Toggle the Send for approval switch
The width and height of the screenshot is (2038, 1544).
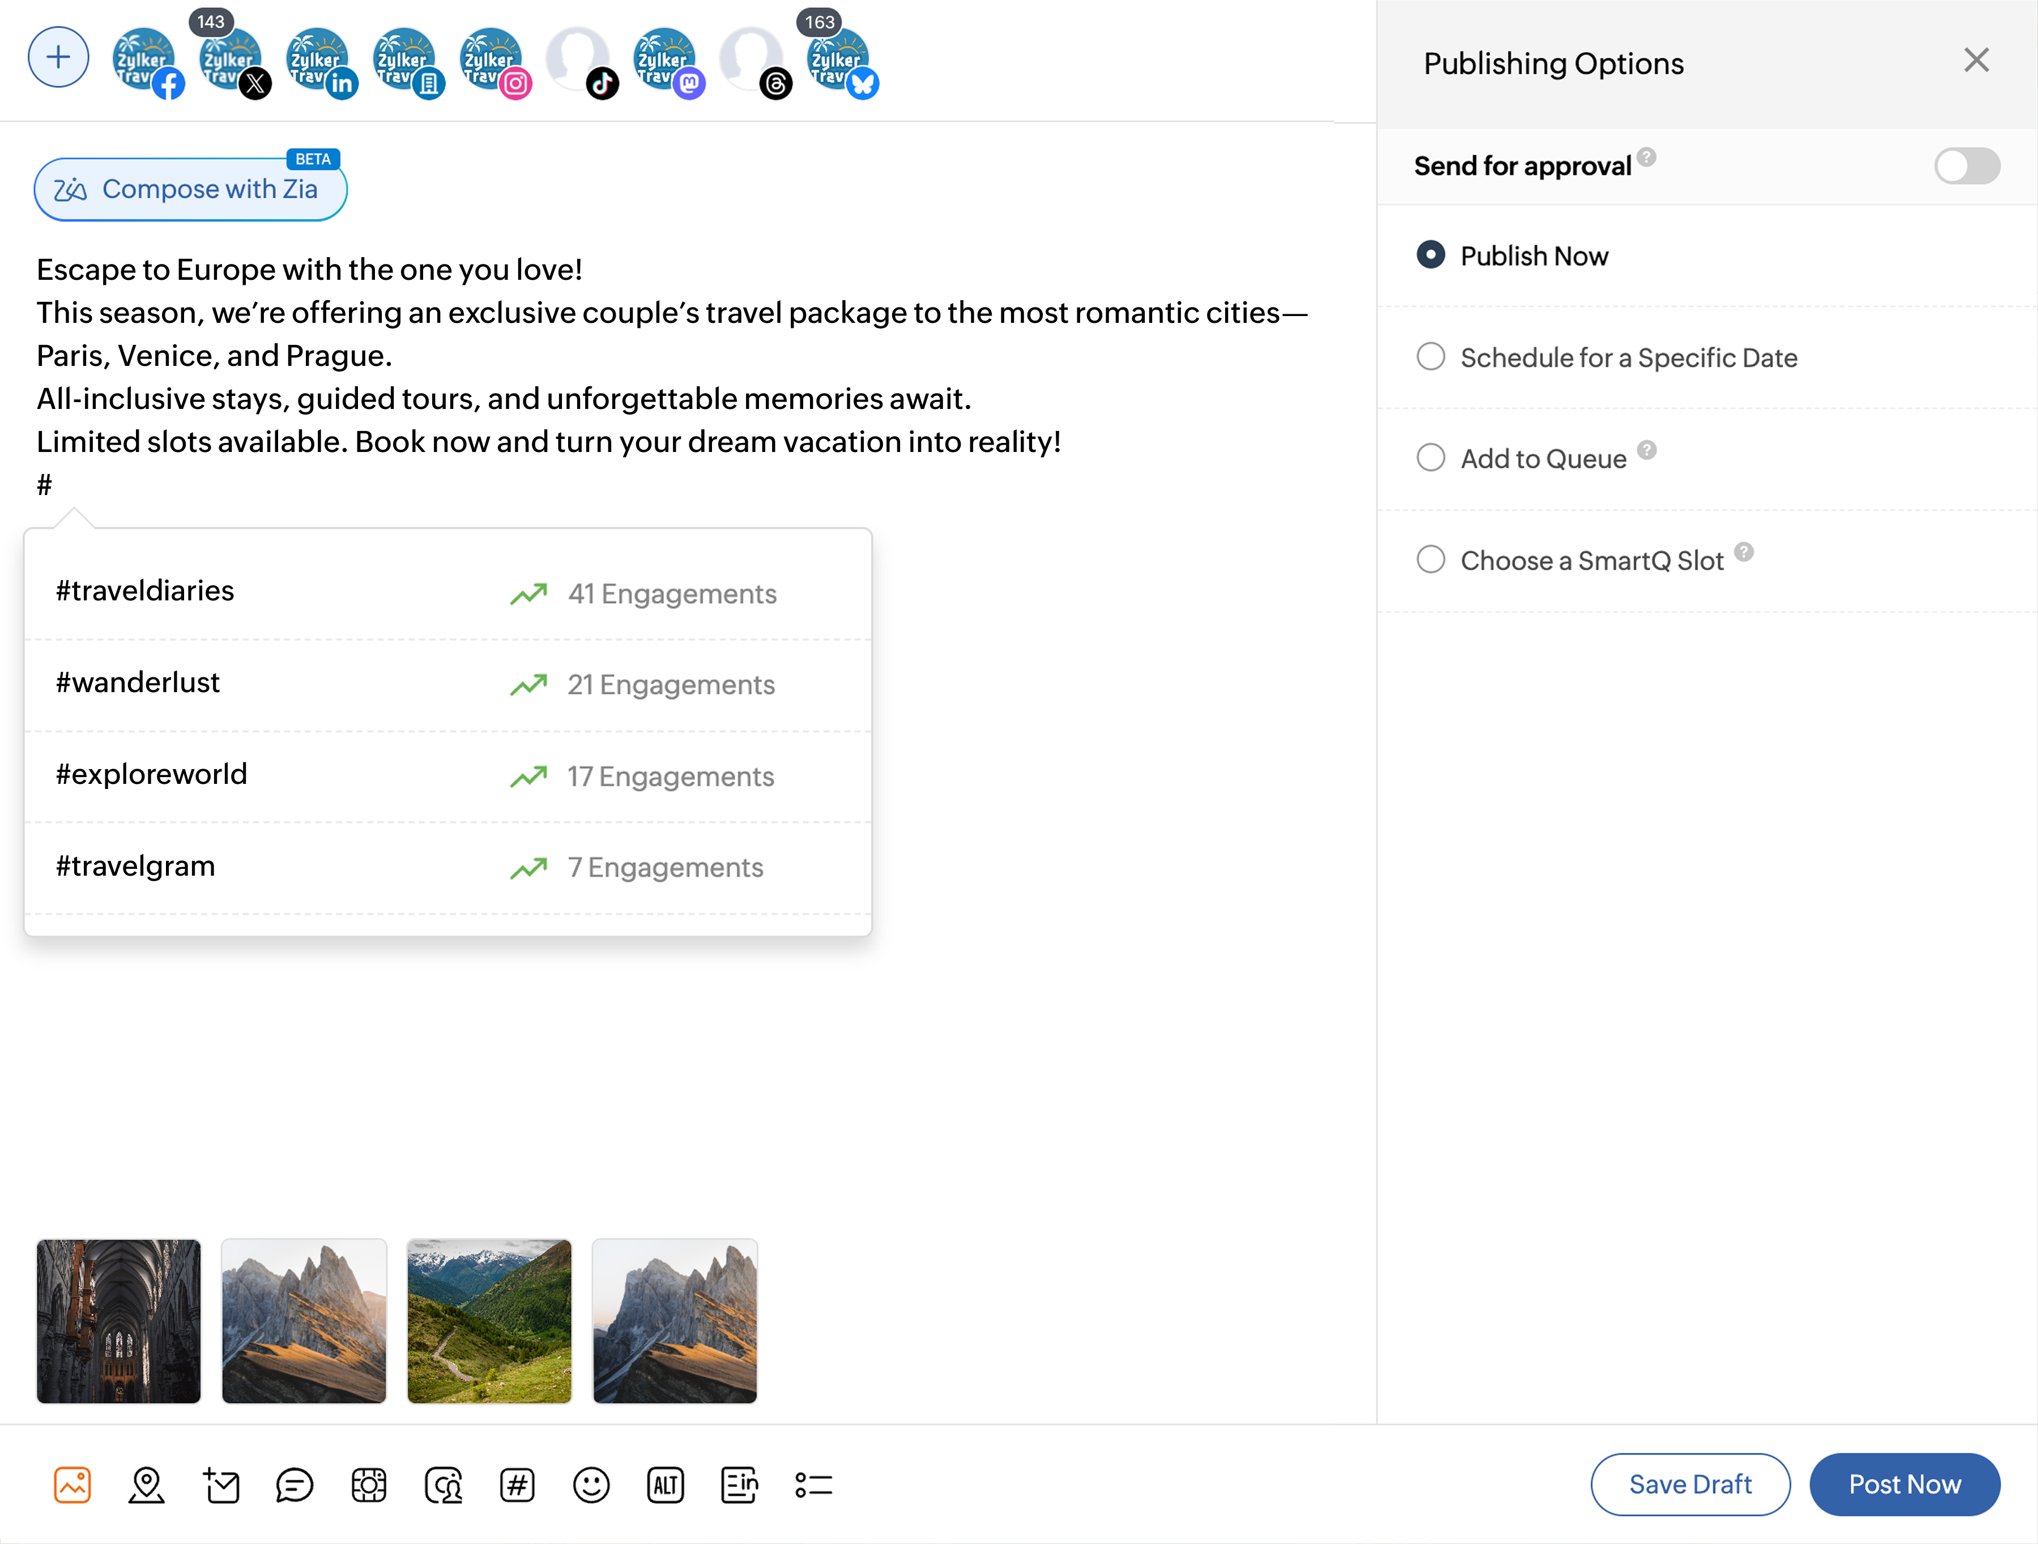click(1966, 166)
